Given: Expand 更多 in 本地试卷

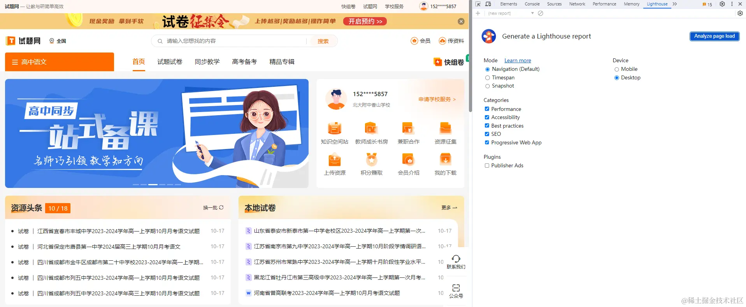Looking at the screenshot, I should click(449, 208).
